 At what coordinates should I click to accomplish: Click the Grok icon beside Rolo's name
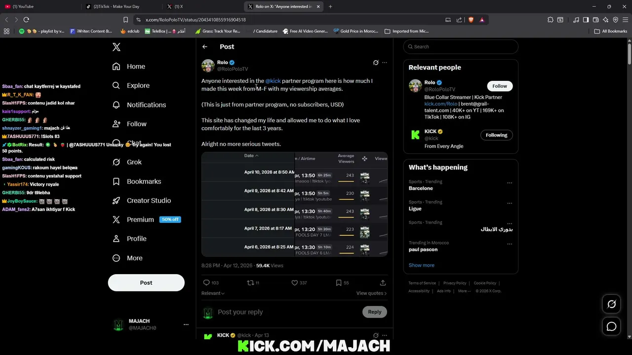pyautogui.click(x=376, y=63)
